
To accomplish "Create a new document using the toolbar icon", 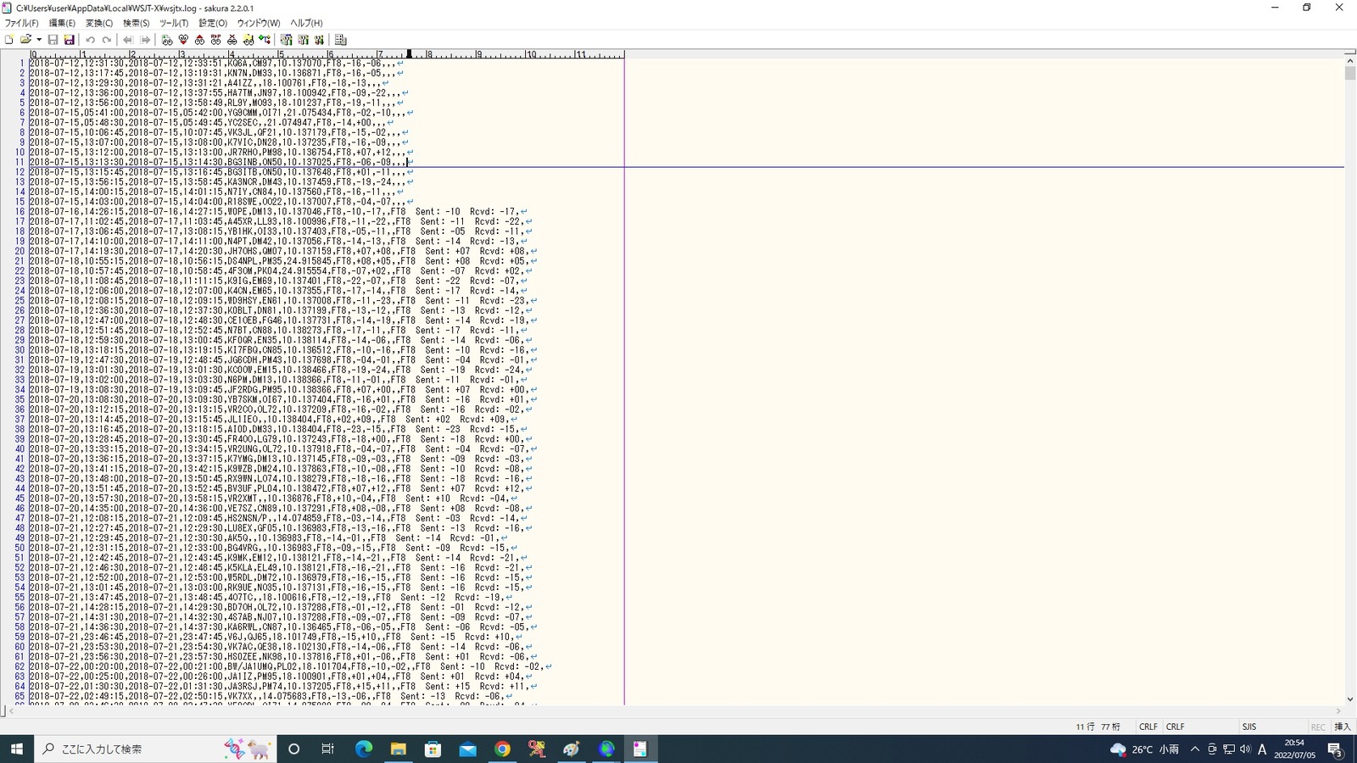I will 10,40.
